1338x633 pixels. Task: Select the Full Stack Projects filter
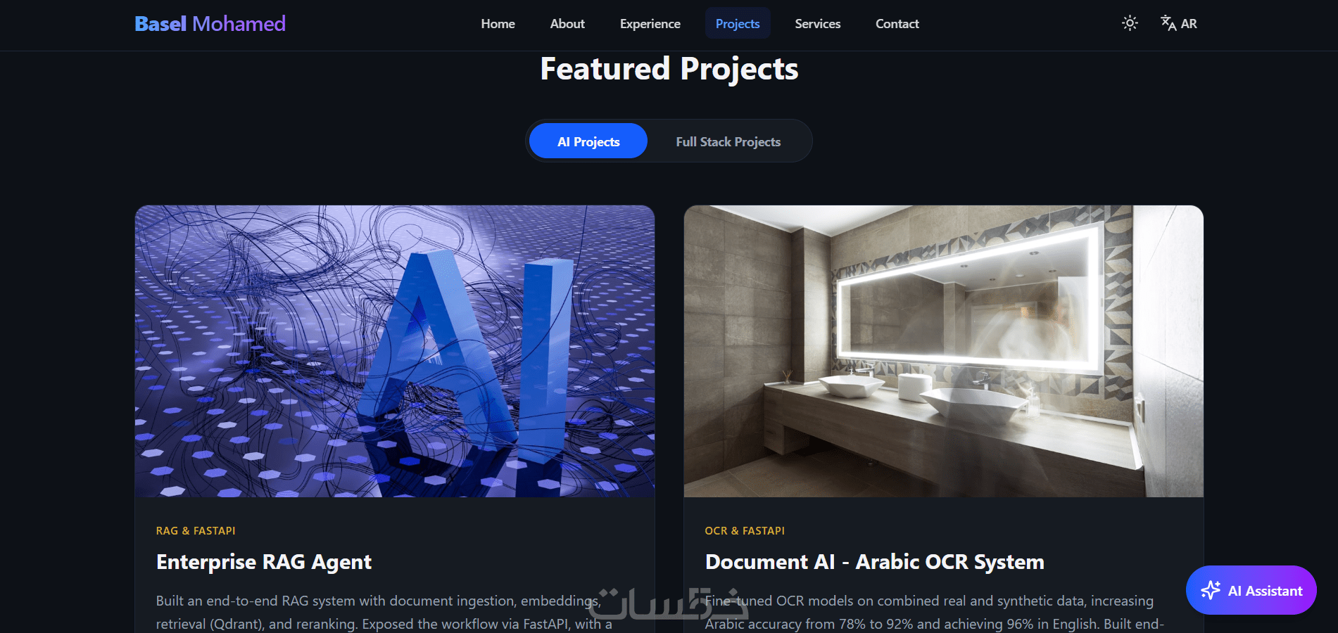coord(728,141)
